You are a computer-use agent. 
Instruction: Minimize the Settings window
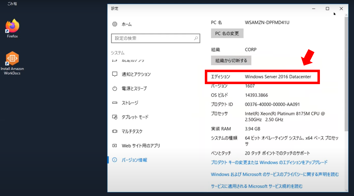click(x=314, y=9)
